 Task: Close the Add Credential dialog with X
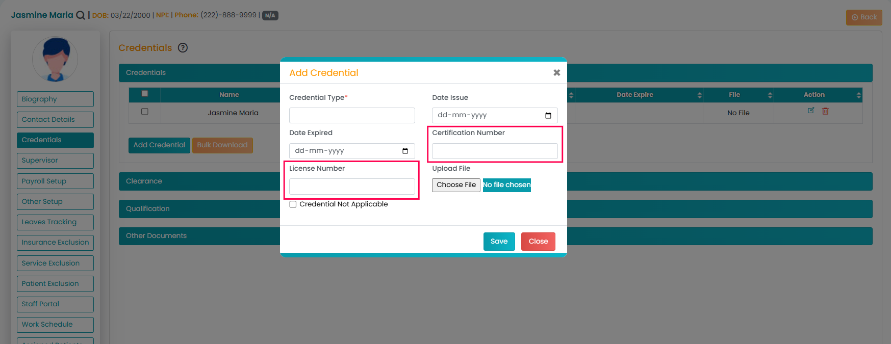pyautogui.click(x=556, y=73)
